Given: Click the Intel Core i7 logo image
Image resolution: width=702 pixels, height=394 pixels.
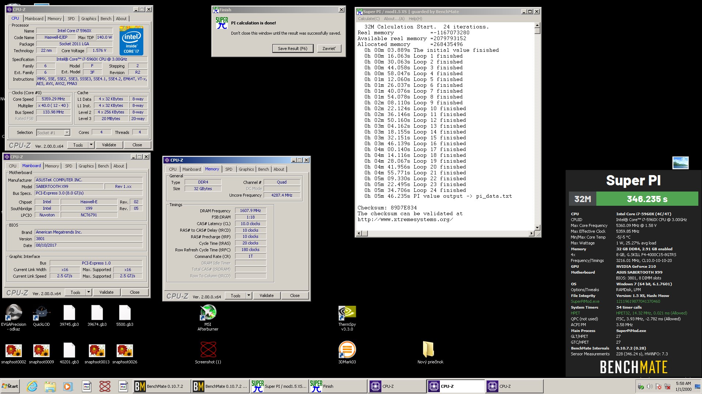Looking at the screenshot, I should pyautogui.click(x=131, y=41).
